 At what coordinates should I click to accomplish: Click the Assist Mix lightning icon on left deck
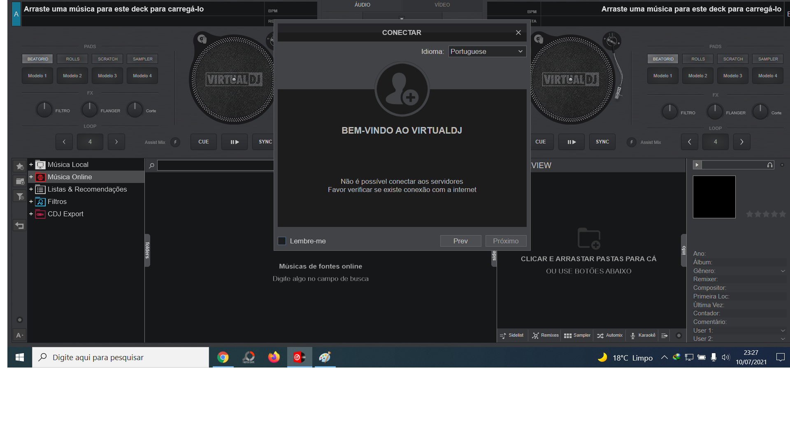[175, 142]
